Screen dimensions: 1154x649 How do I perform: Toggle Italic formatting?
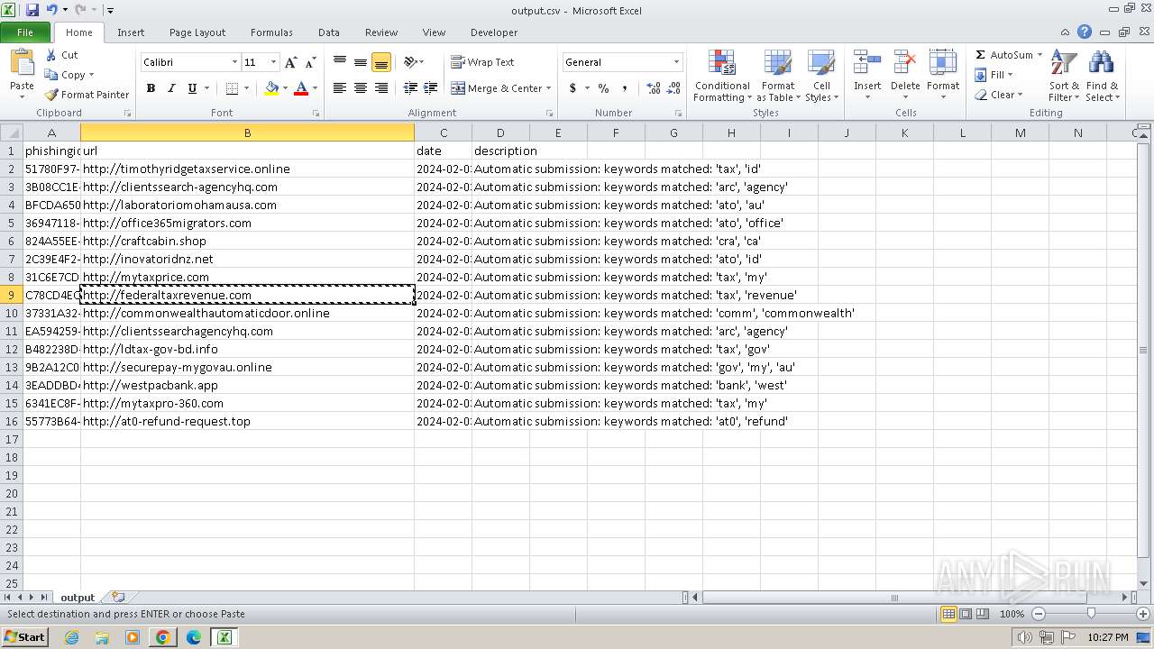pos(171,88)
